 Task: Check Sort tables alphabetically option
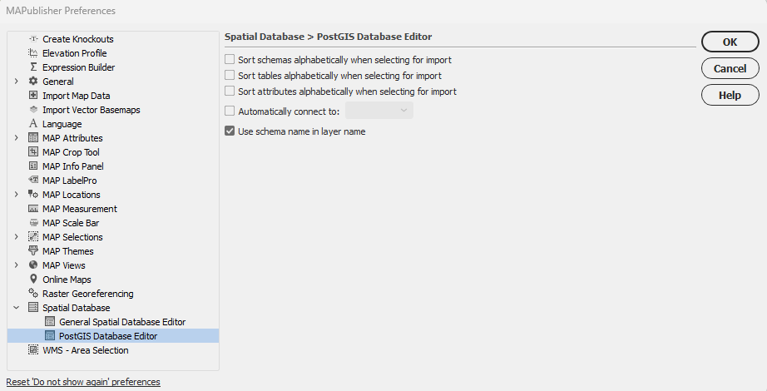point(230,76)
